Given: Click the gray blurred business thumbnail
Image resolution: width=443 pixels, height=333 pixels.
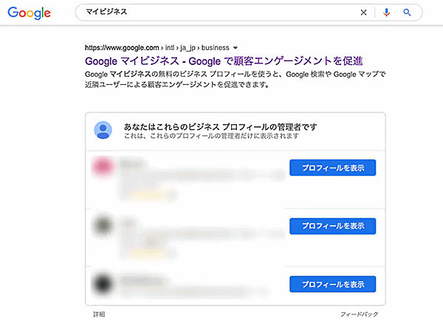Looking at the screenshot, I should [103, 225].
